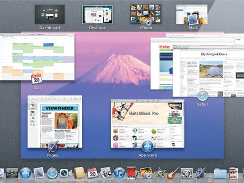The height and width of the screenshot is (183, 244).
Task: Open the App Store icon in the Dock
Action: tap(25, 173)
